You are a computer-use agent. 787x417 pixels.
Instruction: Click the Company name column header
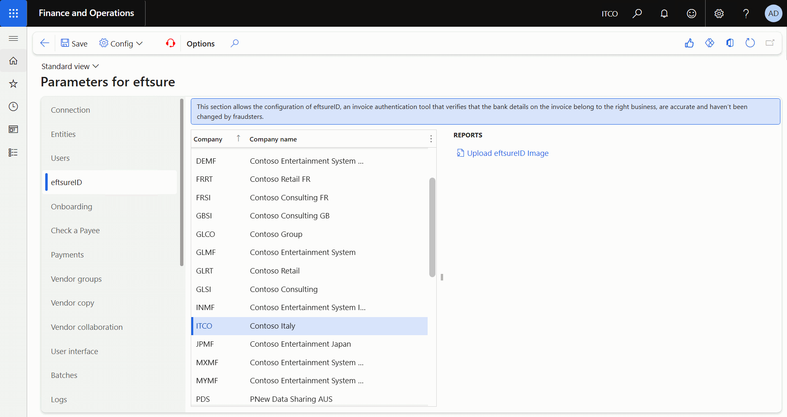point(273,139)
